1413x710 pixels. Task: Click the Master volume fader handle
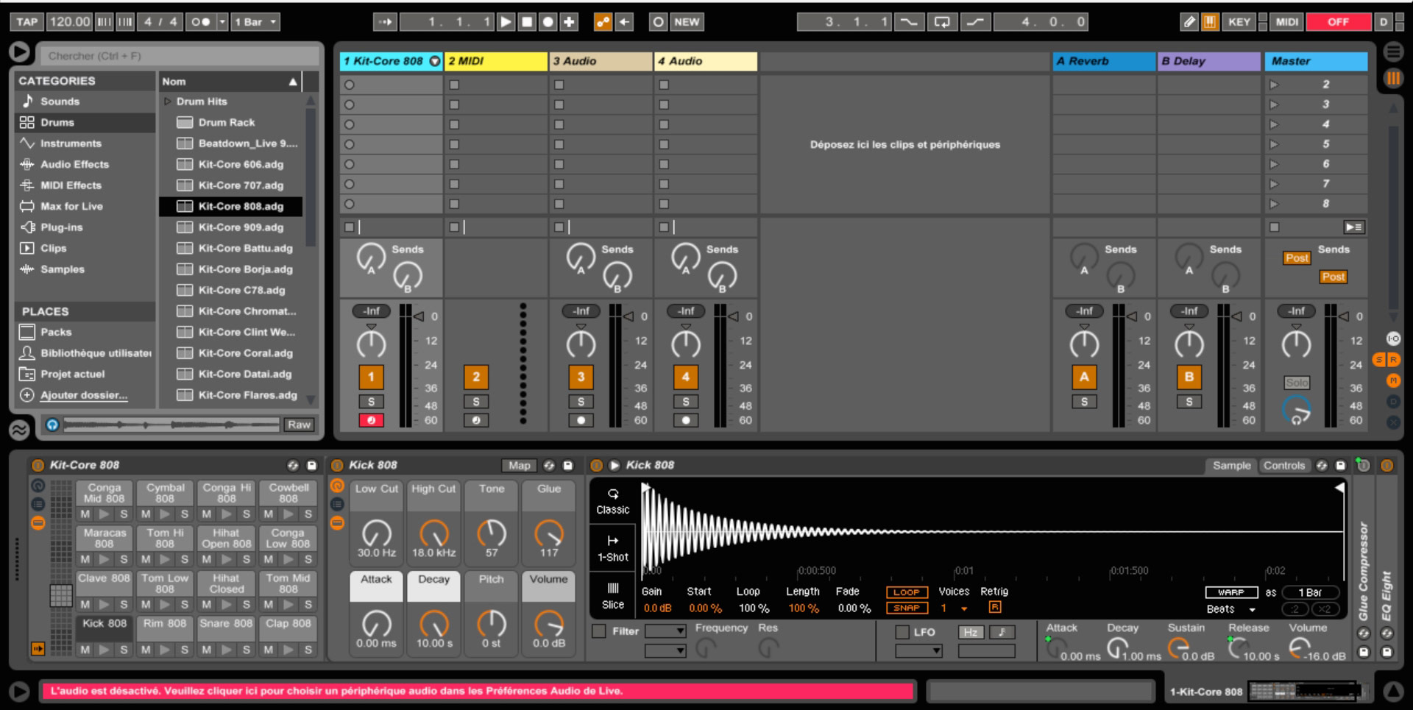pos(1344,316)
